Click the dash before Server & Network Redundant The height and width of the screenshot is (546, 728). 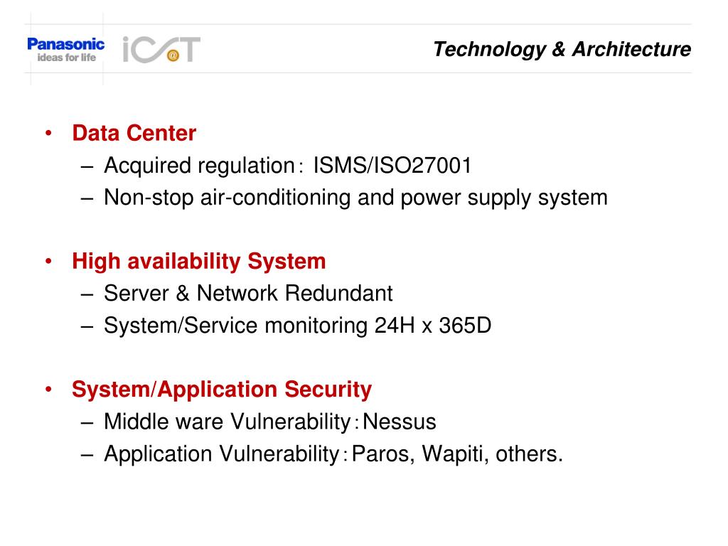coord(87,294)
